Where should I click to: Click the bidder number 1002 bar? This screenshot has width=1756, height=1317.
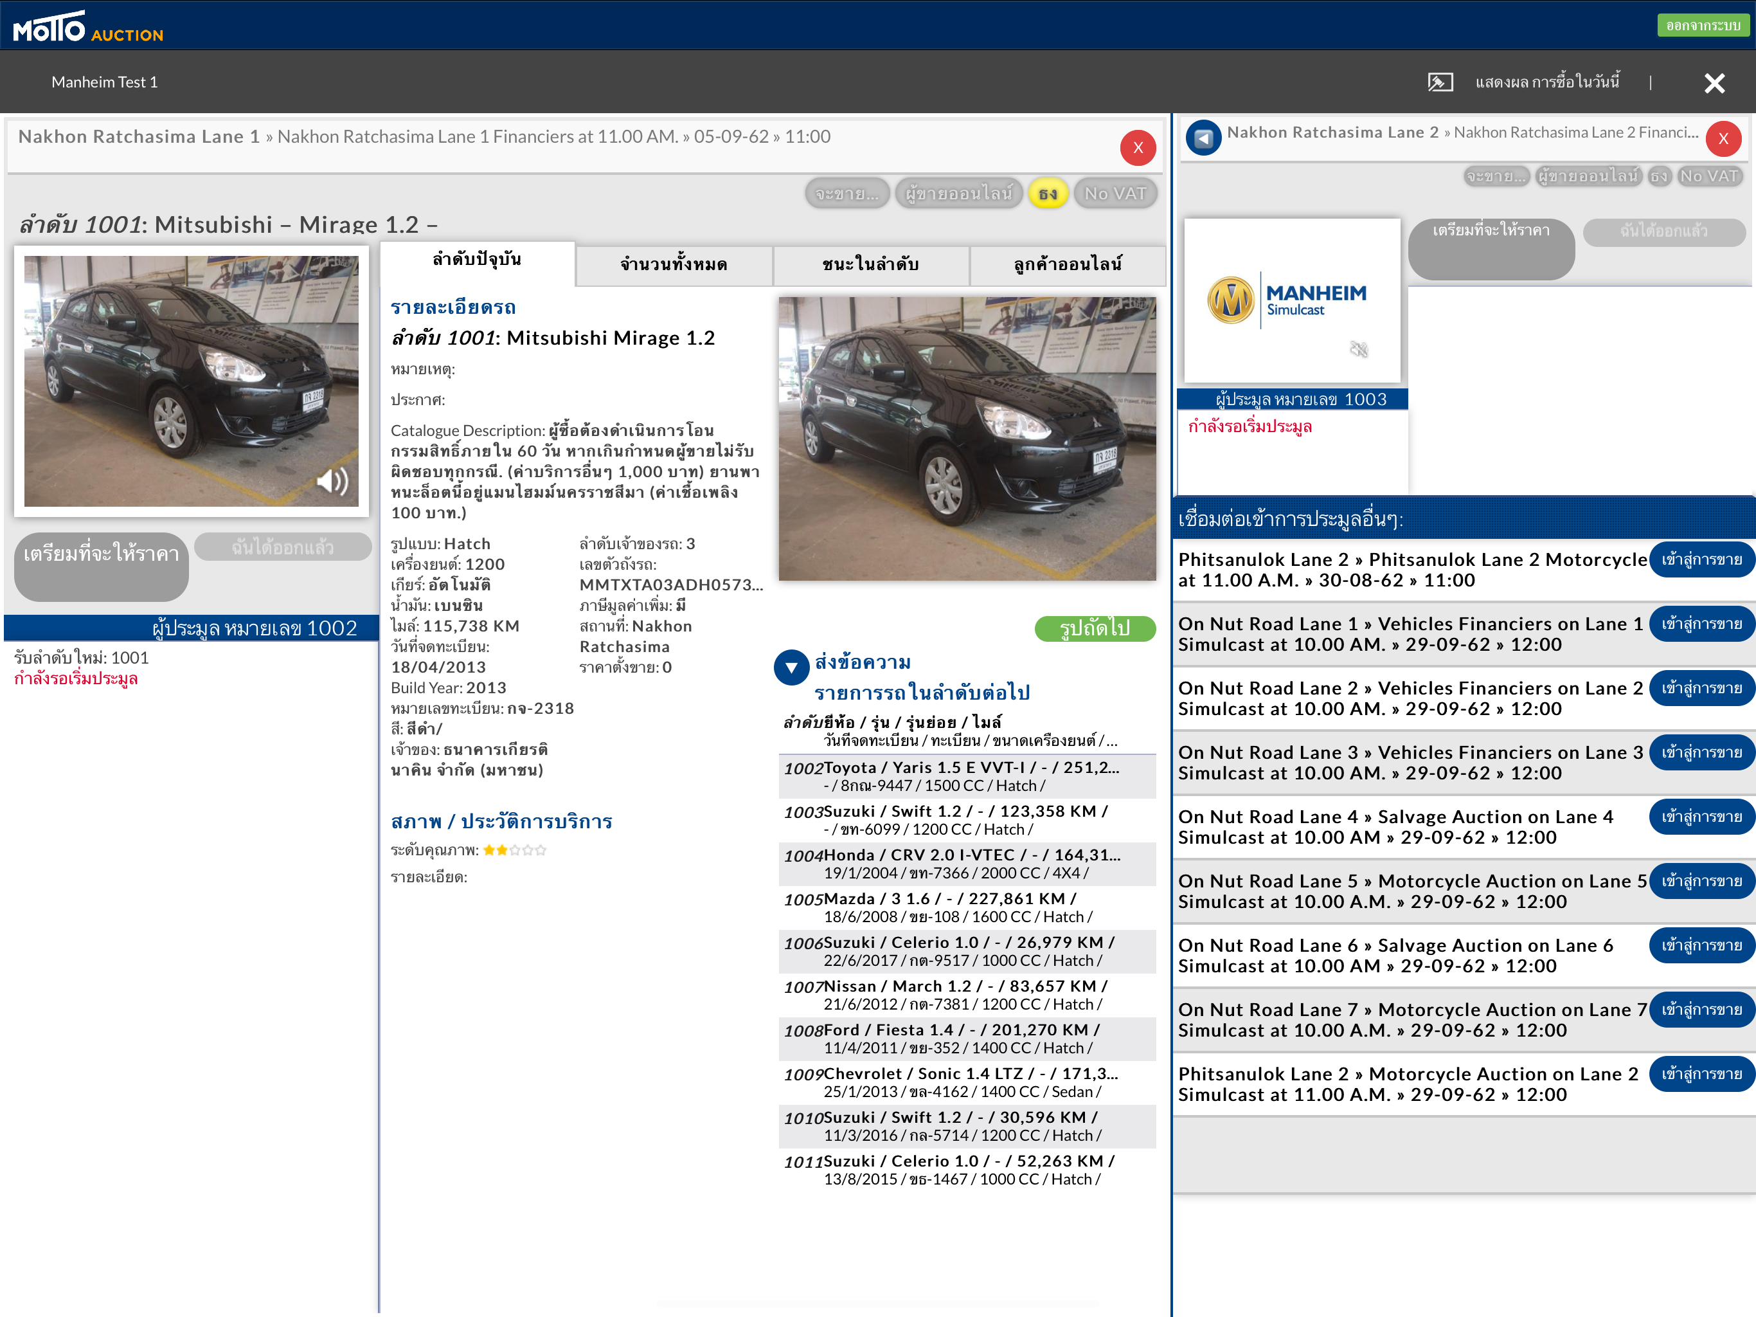[192, 628]
